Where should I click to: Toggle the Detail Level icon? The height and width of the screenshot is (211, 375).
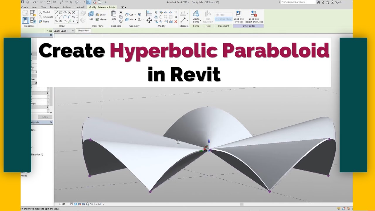coord(71,204)
